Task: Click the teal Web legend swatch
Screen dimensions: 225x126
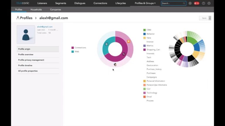Action: point(73,52)
